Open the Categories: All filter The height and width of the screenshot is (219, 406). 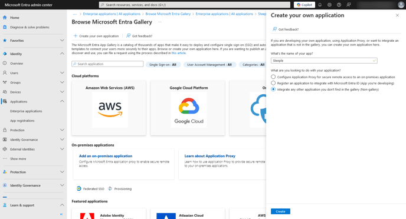[253, 65]
